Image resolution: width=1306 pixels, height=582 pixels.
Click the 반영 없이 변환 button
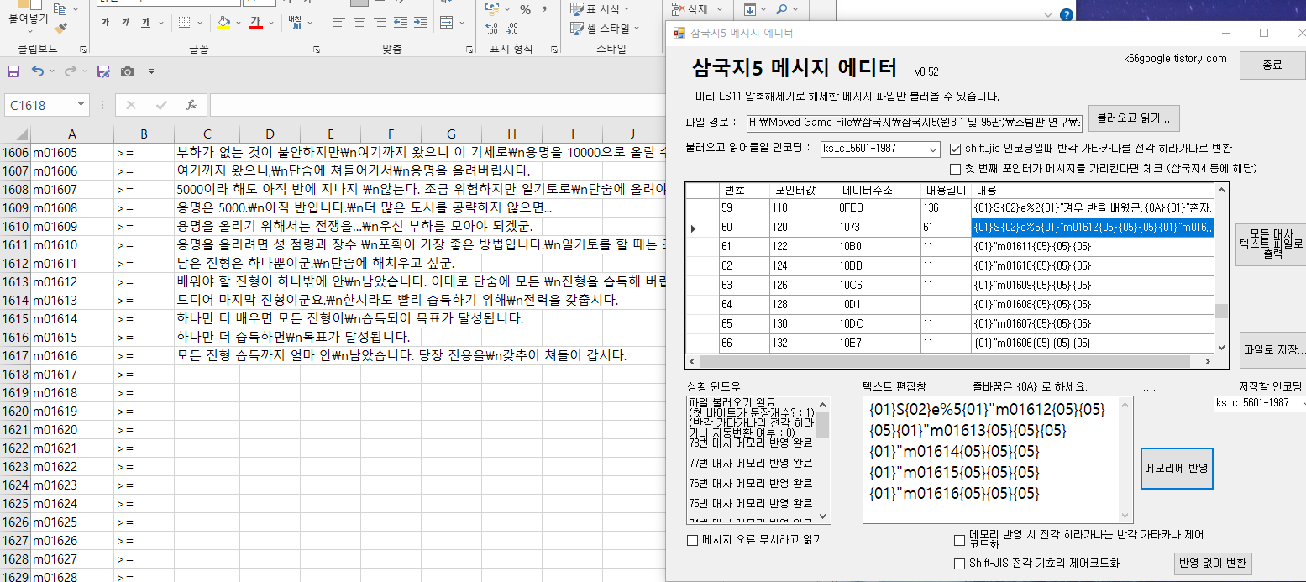[x=1213, y=563]
